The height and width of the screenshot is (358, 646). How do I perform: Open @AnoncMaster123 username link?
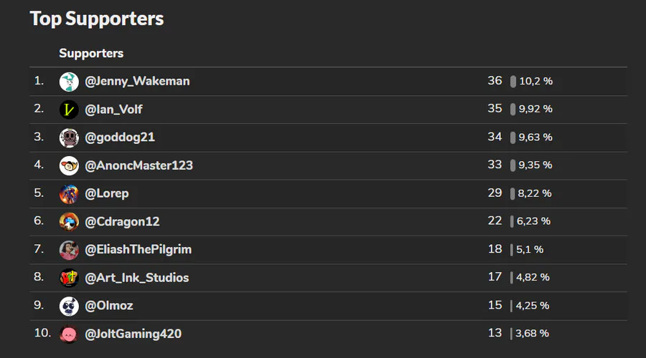[x=139, y=165]
